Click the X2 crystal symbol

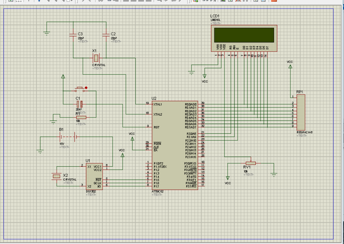tap(56, 176)
